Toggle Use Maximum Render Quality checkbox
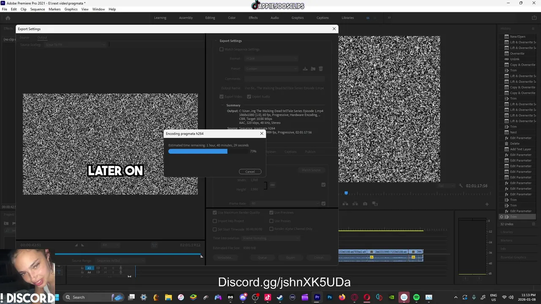The height and width of the screenshot is (304, 541). pyautogui.click(x=215, y=212)
